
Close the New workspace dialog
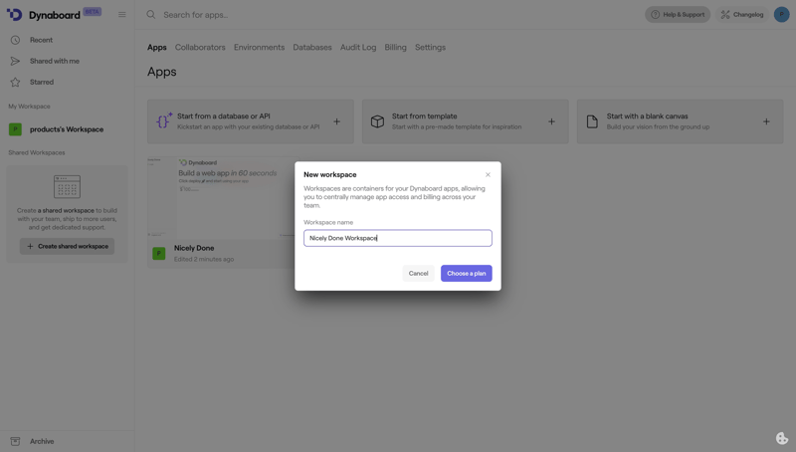tap(488, 174)
